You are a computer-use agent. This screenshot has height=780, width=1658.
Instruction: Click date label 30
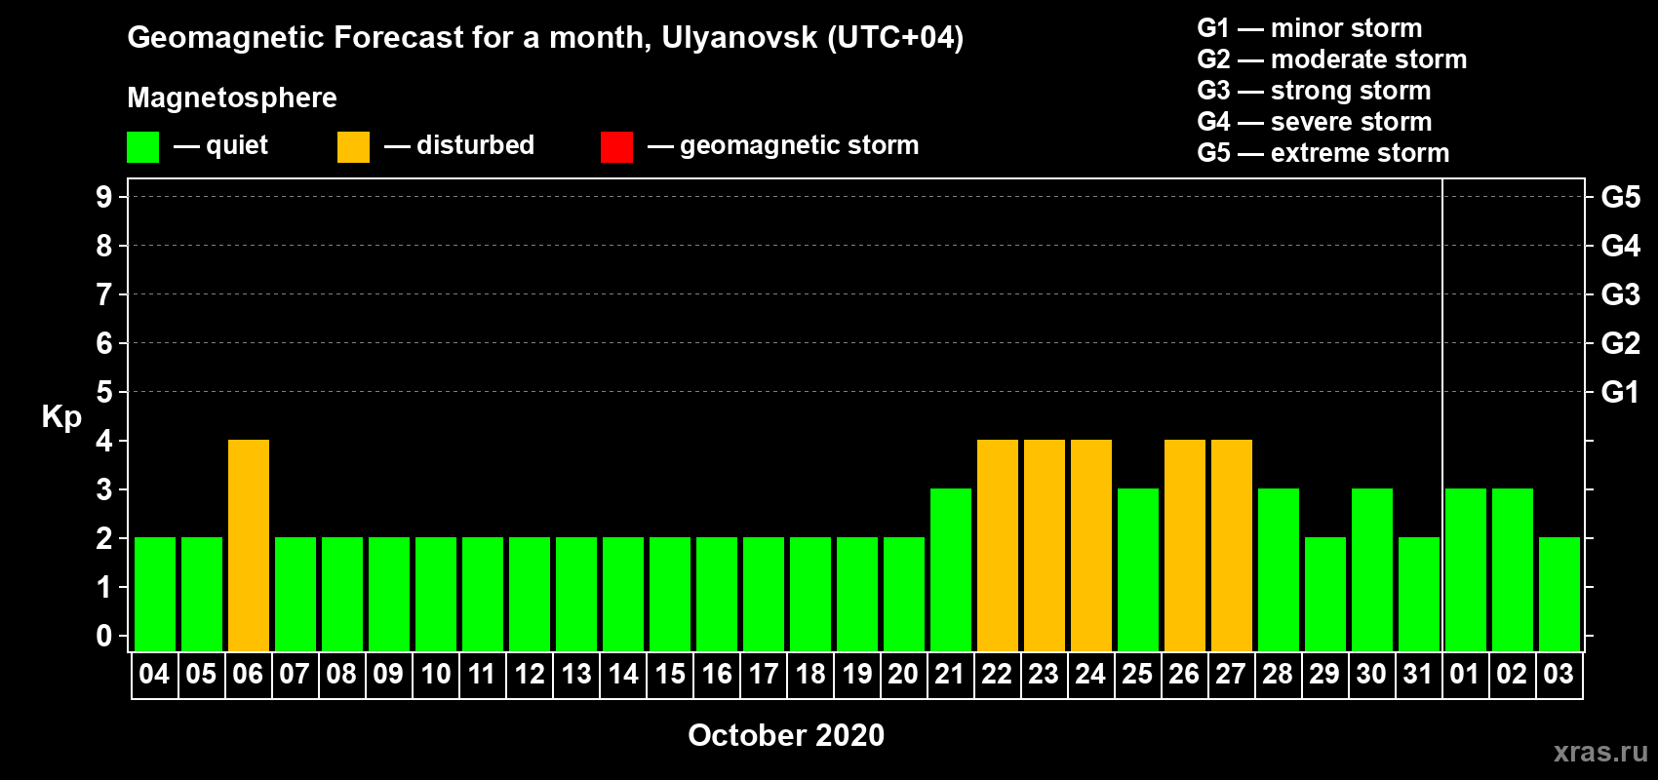[1371, 674]
